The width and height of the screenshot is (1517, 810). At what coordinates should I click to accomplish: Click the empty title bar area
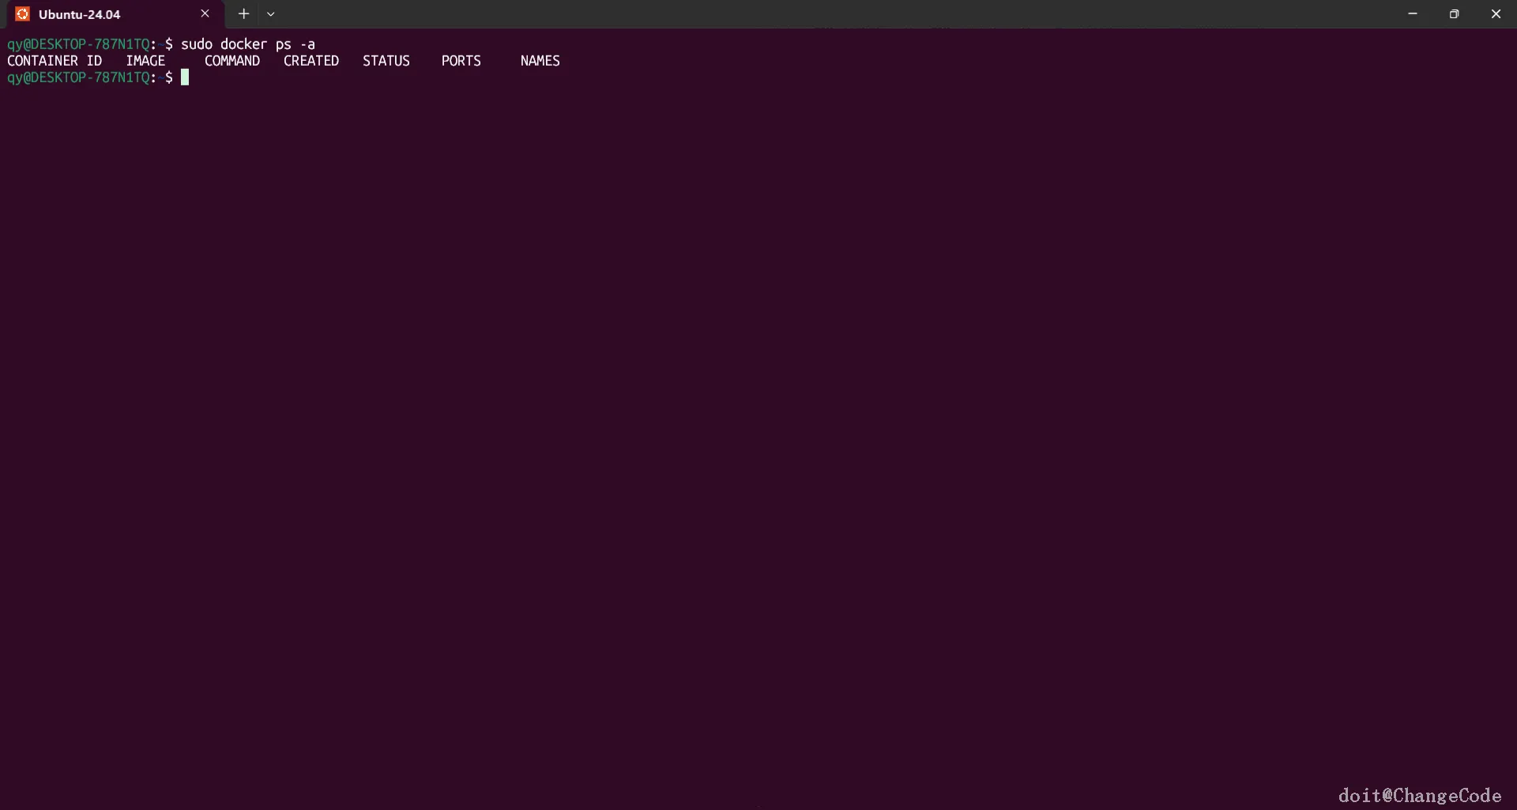point(830,13)
